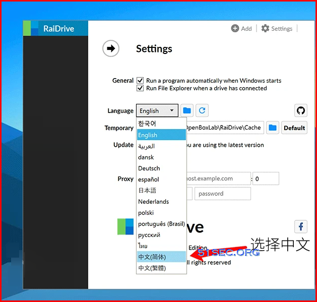317x302 pixels.
Task: Select 한국어 from the language list
Action: pos(161,124)
